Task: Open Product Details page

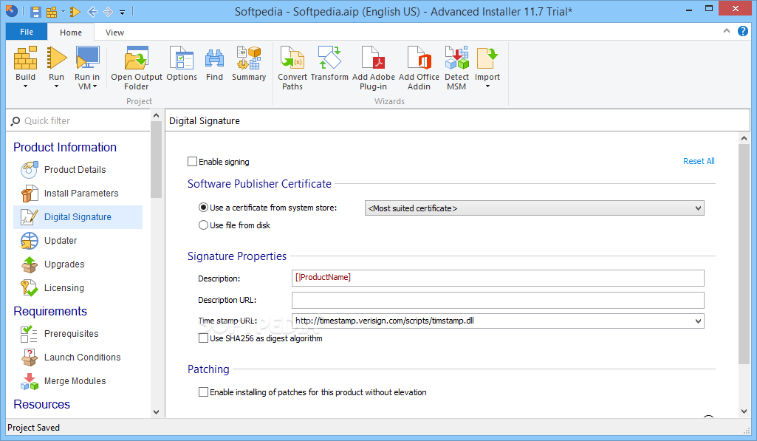Action: coord(78,170)
